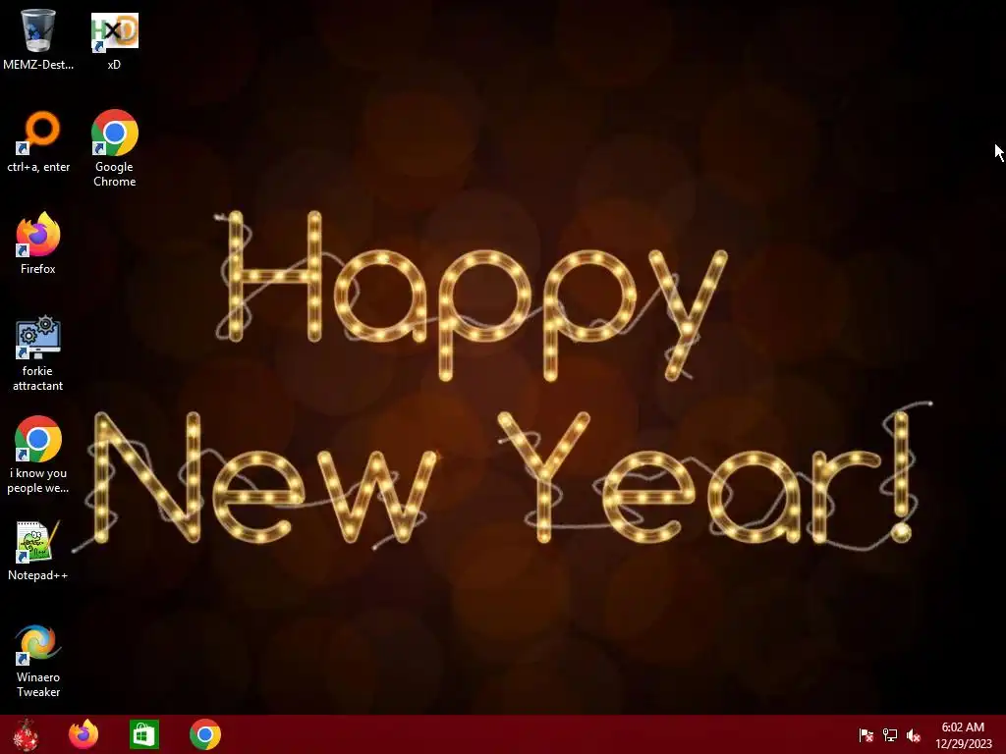Click the 'forkie attractant' label text
This screenshot has height=754, width=1006.
[x=38, y=378]
